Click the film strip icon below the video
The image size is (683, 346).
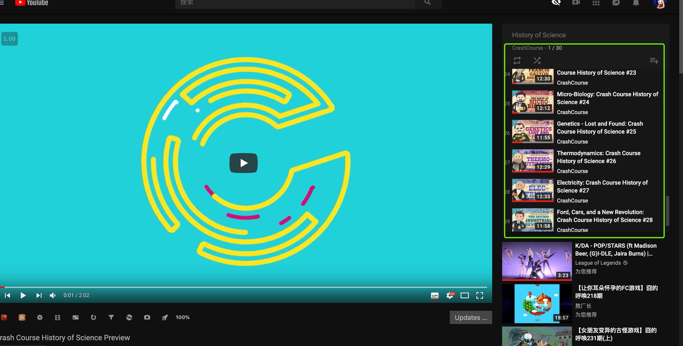click(57, 317)
